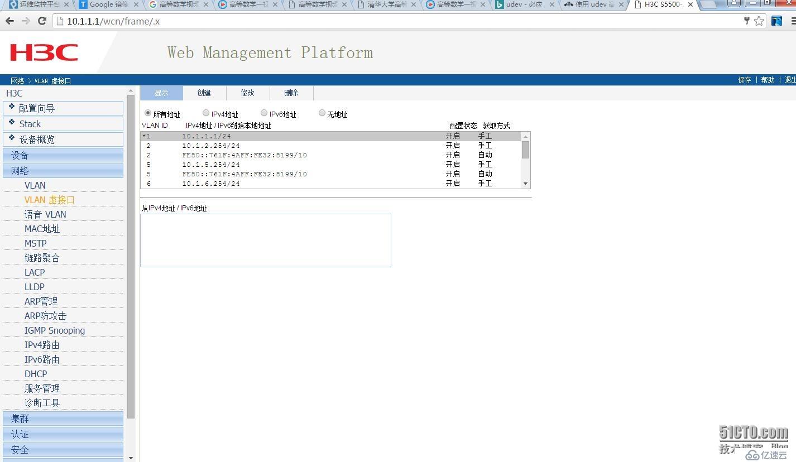Close the 使用 udev tab
This screenshot has width=796, height=462.
coord(621,4)
